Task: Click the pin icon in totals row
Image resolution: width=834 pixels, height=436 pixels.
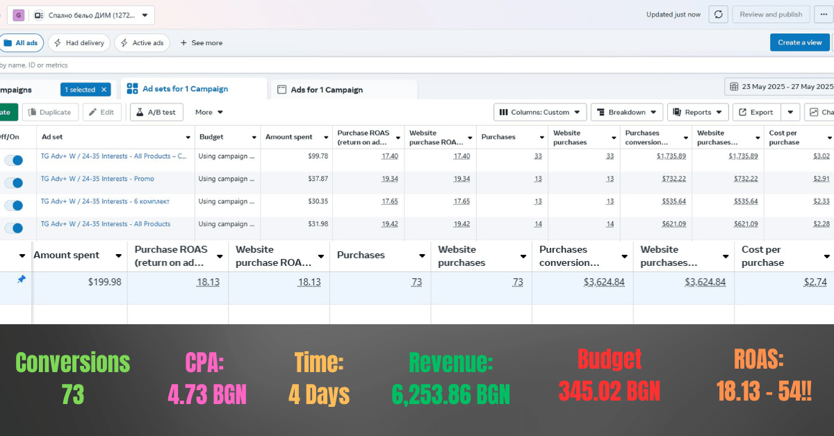Action: coord(21,279)
